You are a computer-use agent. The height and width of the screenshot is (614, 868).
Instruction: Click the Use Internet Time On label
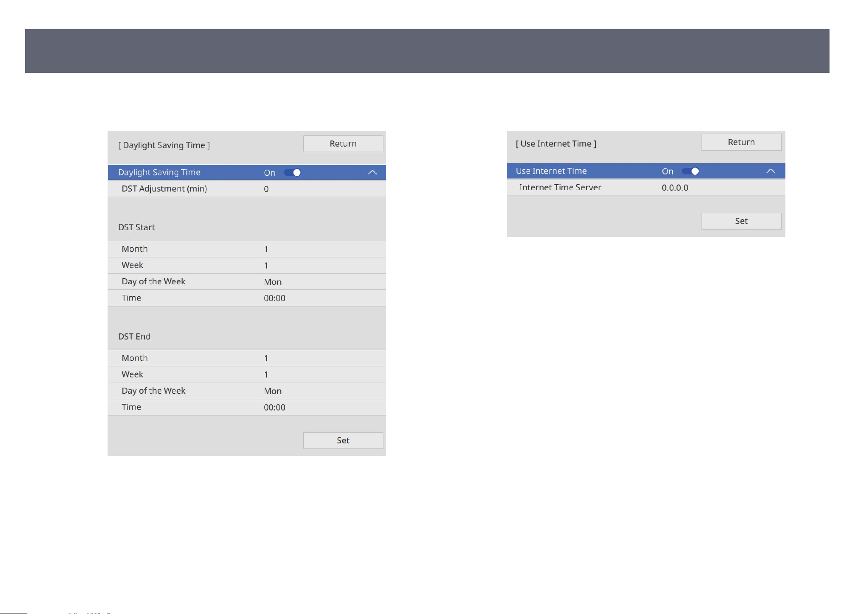tap(667, 171)
